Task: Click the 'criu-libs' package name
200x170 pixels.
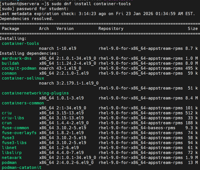Action: [13, 118]
